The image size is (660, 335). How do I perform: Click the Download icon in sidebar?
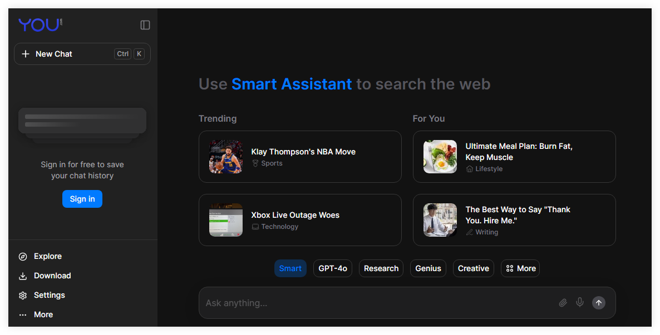(23, 276)
